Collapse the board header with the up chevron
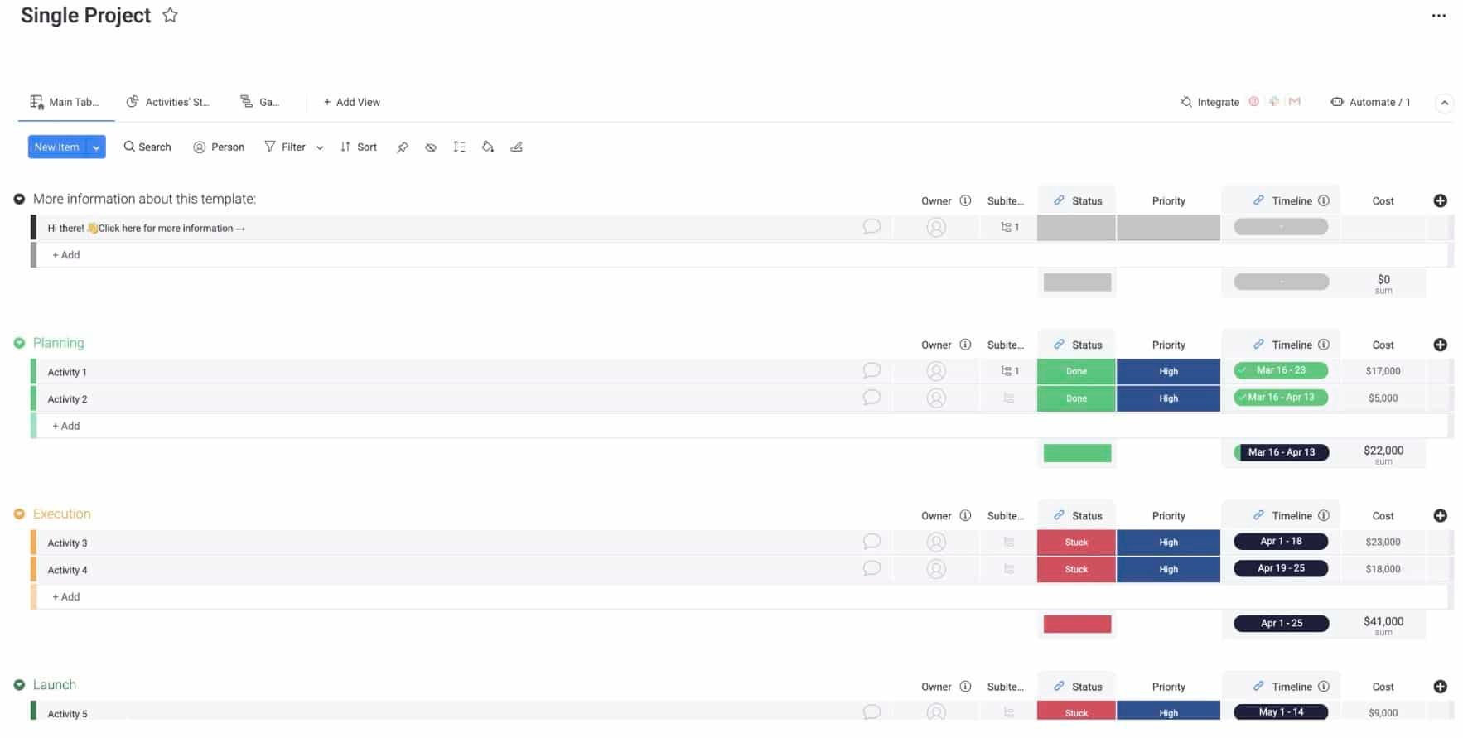 [1444, 103]
